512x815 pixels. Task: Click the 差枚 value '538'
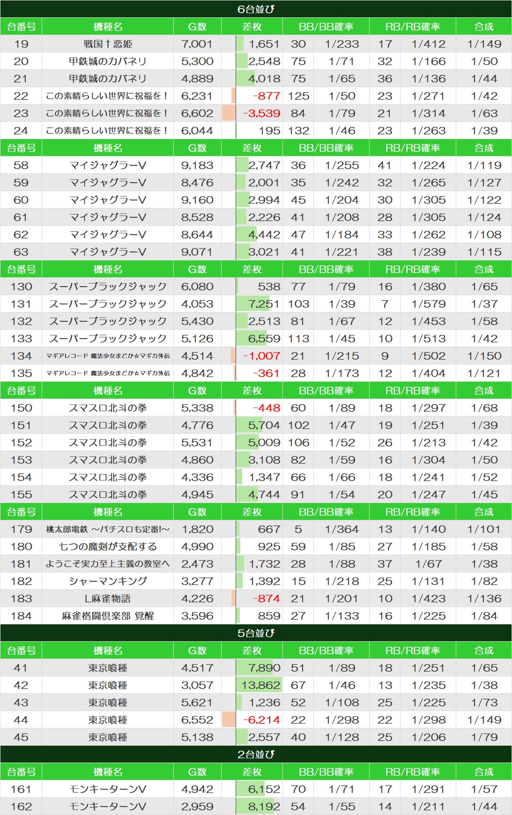point(269,287)
